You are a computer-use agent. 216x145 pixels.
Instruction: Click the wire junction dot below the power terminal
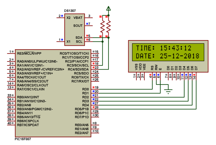pyautogui.click(x=108, y=15)
